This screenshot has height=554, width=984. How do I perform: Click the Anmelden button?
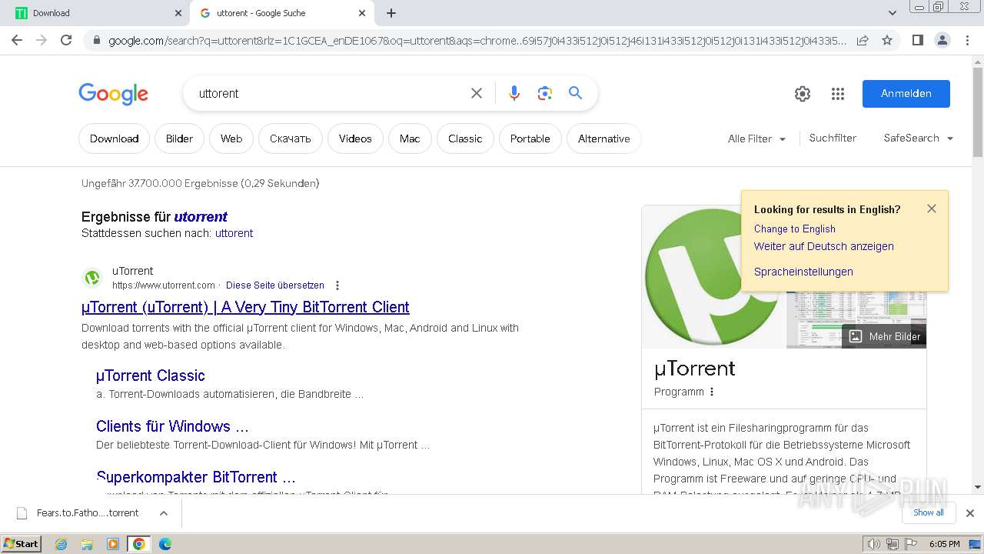coord(906,93)
